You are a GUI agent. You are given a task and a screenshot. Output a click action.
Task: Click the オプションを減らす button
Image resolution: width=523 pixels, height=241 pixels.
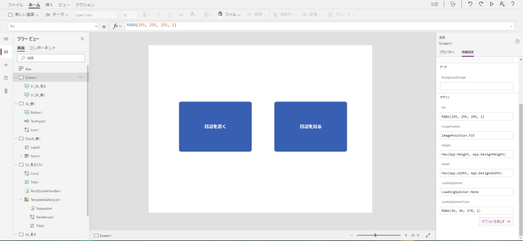tap(495, 222)
